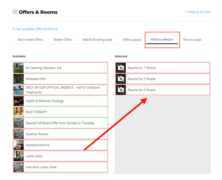Click the no-photo icon for Rooms for 2 People
The image size is (222, 180).
121,79
